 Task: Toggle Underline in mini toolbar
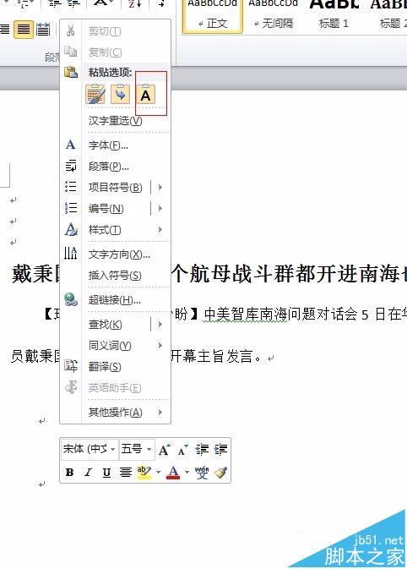(106, 472)
